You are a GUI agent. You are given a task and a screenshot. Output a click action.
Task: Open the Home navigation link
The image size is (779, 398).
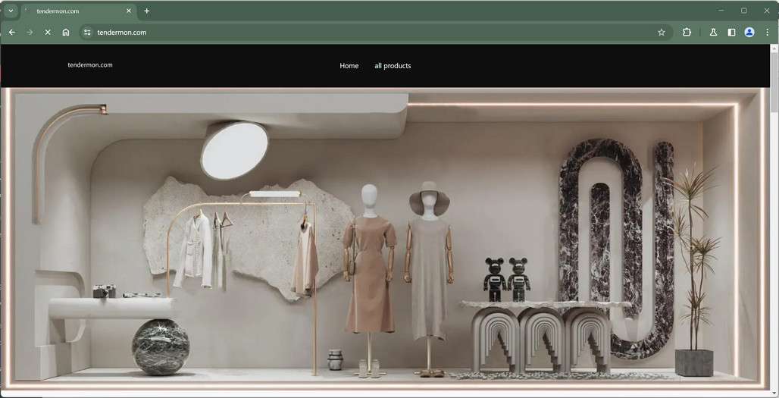click(349, 66)
